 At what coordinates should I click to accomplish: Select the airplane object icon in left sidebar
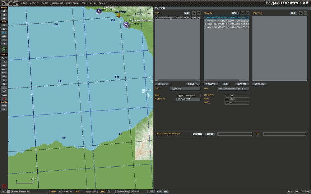(4, 58)
